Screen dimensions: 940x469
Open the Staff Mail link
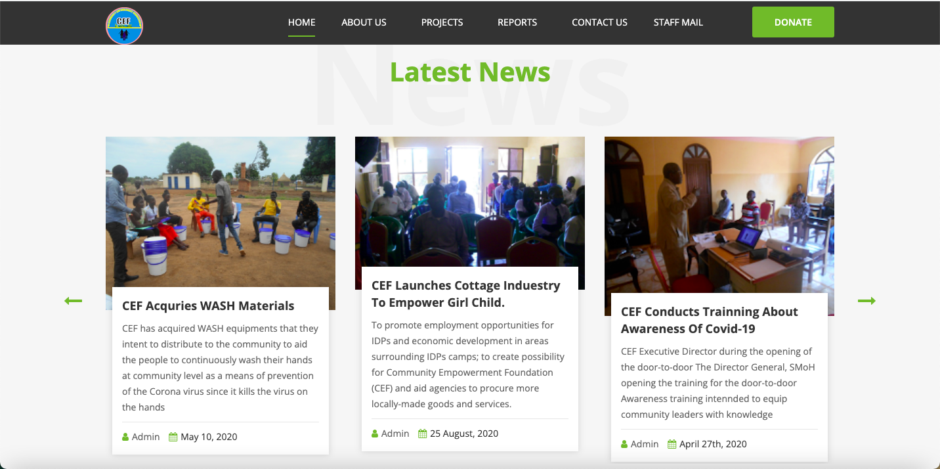coord(678,22)
